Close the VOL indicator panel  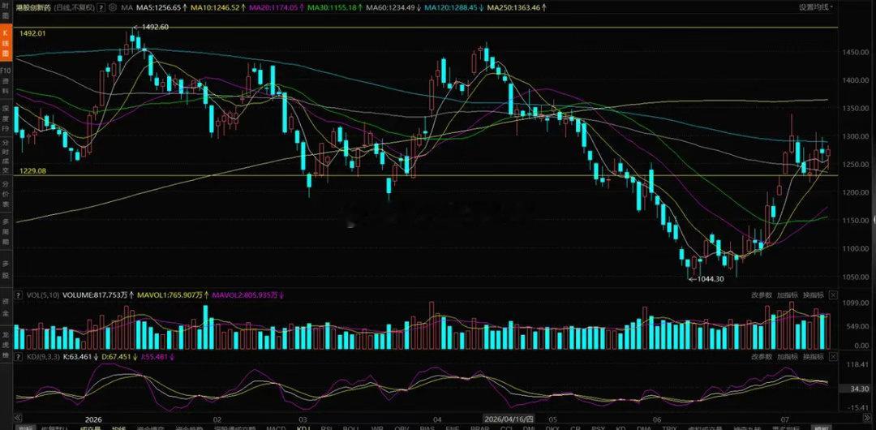[x=834, y=295]
